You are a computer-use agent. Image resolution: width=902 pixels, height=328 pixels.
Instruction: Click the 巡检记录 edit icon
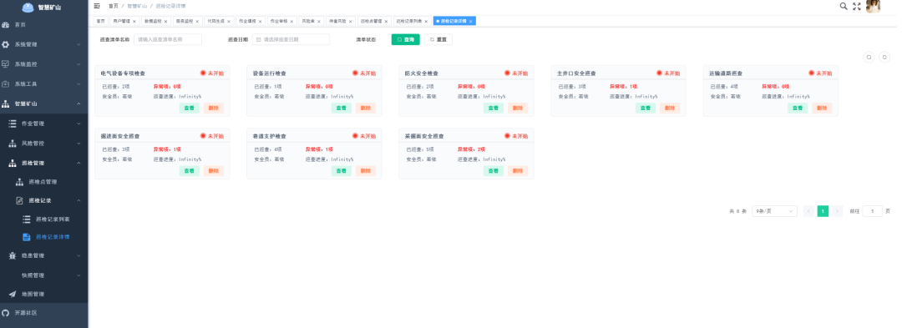[19, 200]
